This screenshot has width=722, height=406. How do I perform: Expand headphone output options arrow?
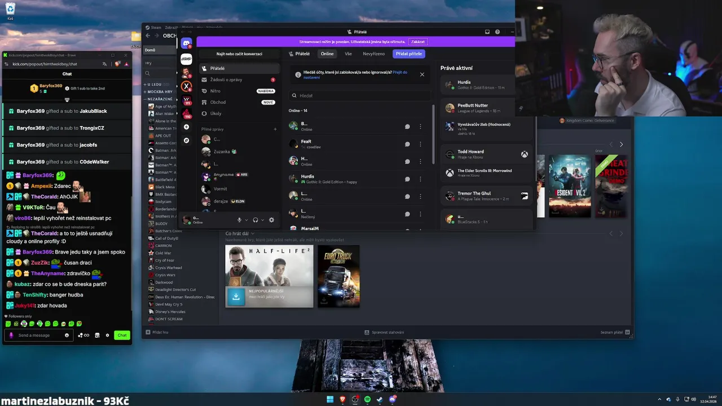(x=262, y=220)
